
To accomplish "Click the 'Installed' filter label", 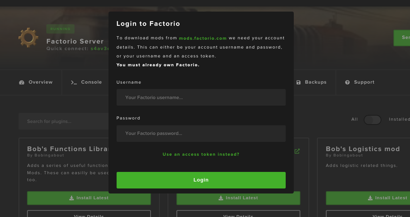I will click(399, 119).
